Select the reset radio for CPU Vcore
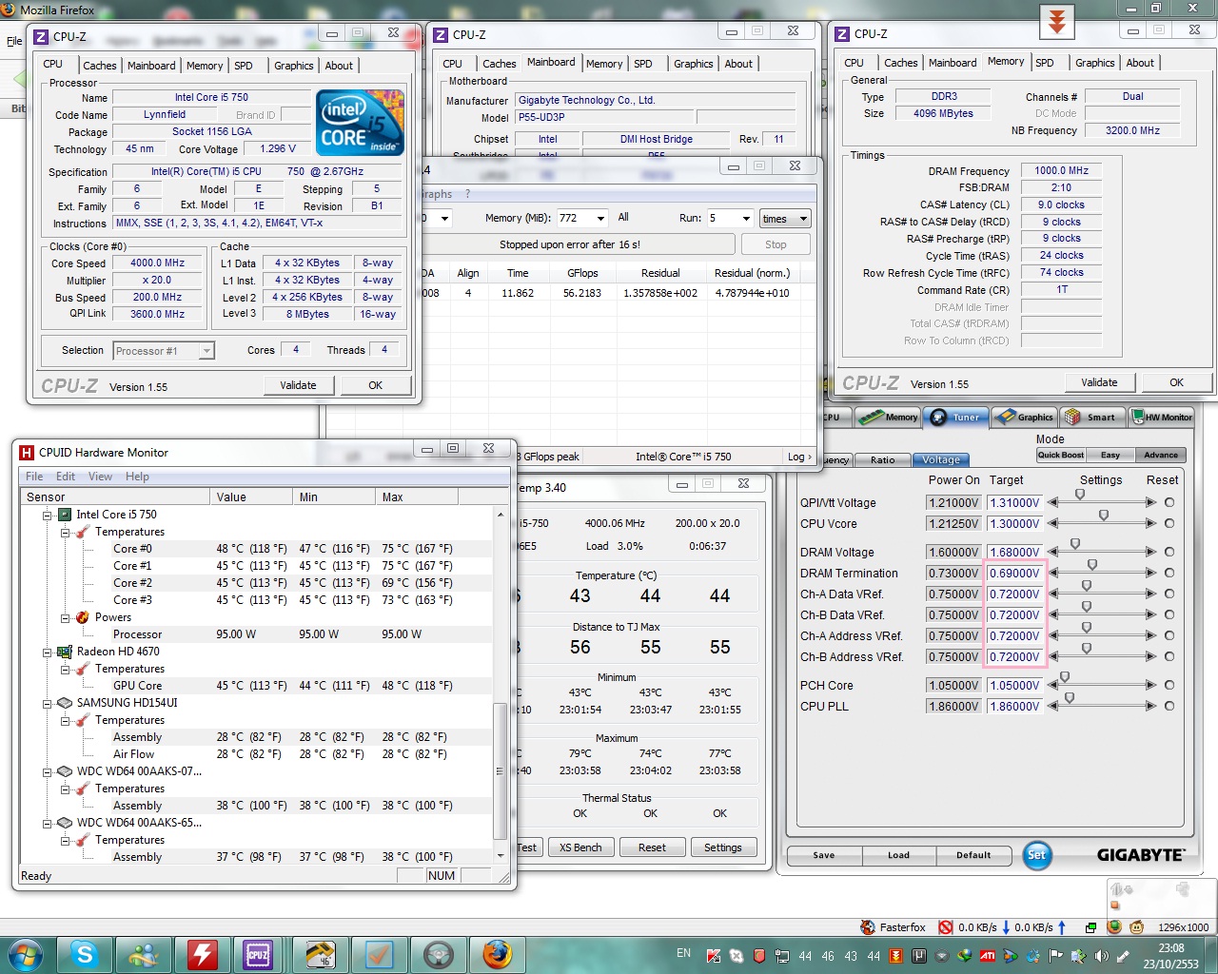Screen dimensions: 1218x974 (x=1169, y=523)
